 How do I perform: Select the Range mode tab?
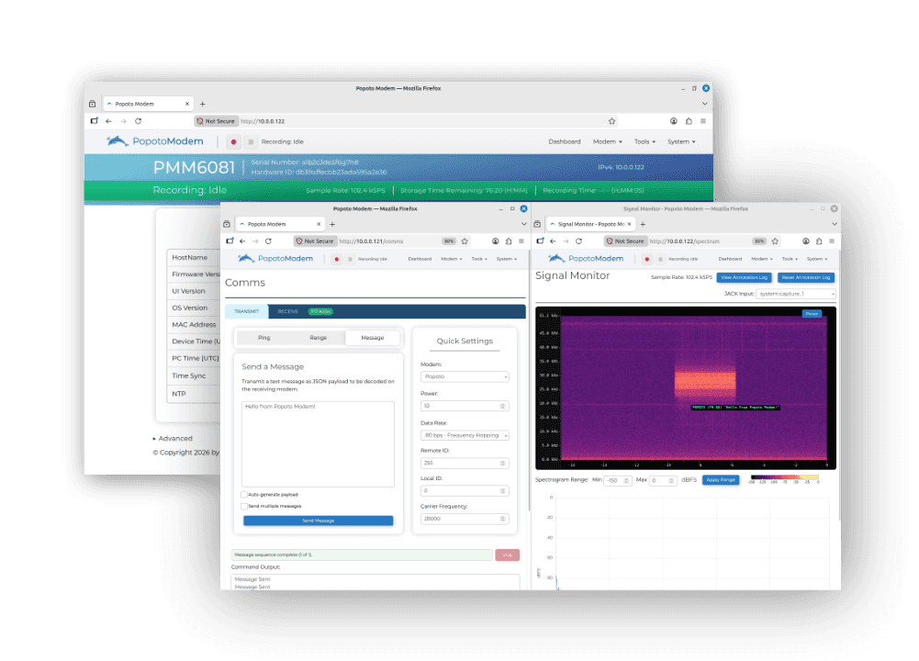(x=319, y=338)
